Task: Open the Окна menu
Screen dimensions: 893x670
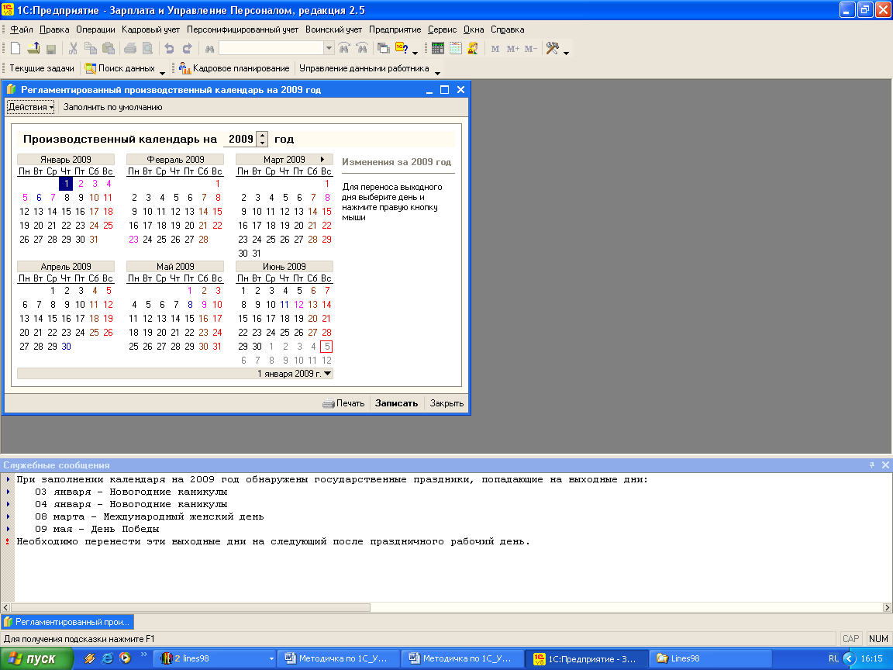Action: click(x=474, y=29)
